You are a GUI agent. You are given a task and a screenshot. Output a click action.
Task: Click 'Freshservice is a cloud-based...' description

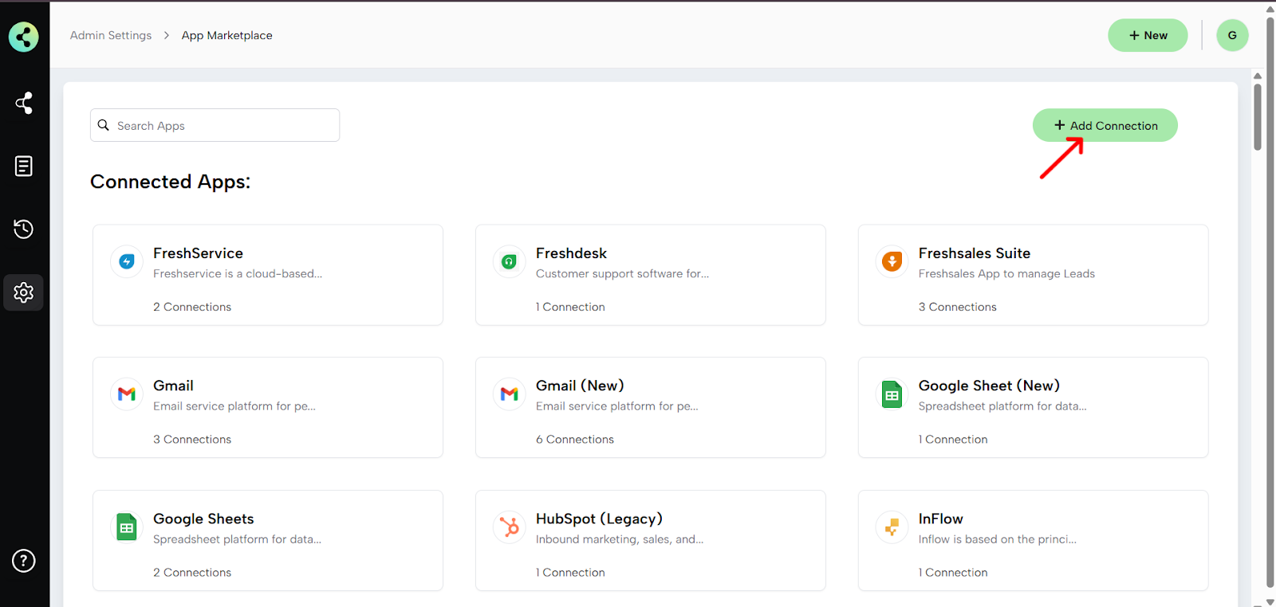tap(238, 273)
